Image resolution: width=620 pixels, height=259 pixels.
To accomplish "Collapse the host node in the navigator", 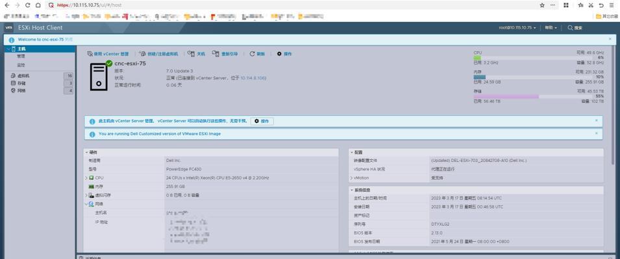I will (8, 49).
